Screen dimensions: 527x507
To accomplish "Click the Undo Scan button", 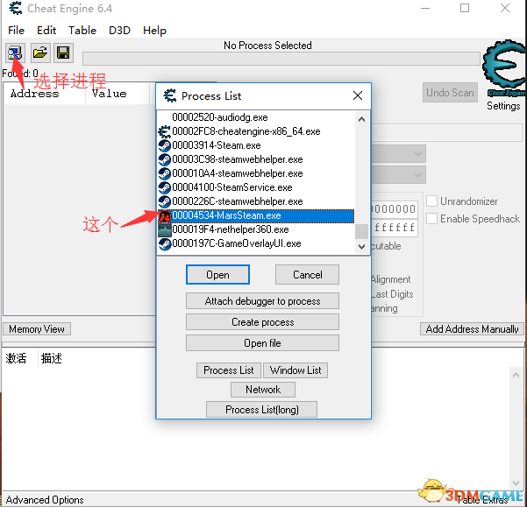I will (450, 92).
